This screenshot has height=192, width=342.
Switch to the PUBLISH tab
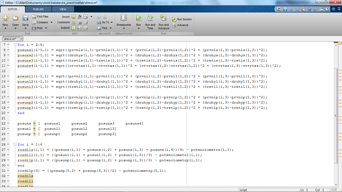coord(38,9)
